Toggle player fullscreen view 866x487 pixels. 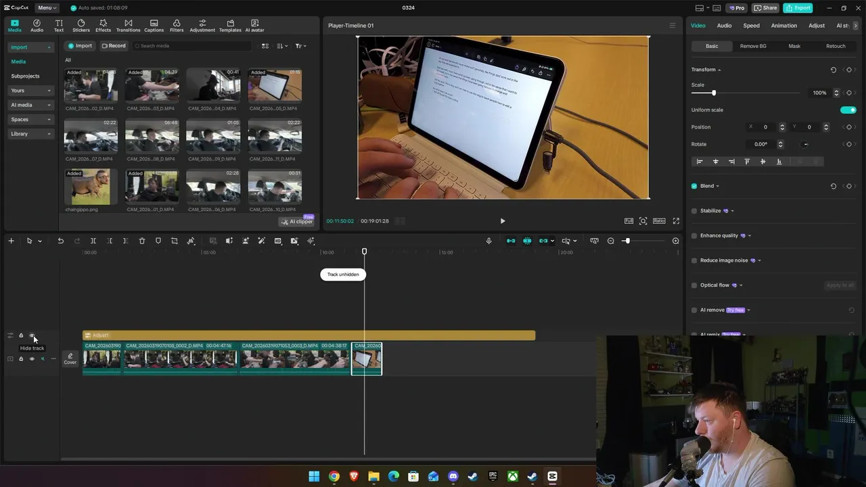(x=676, y=221)
